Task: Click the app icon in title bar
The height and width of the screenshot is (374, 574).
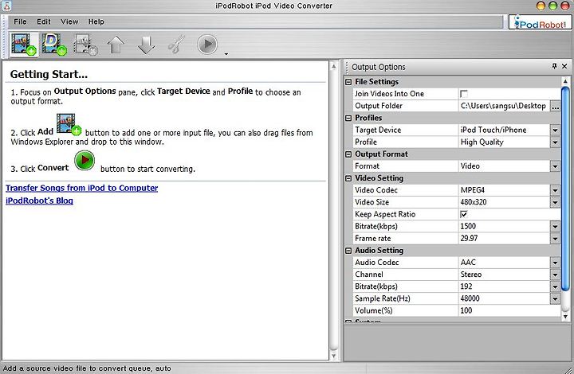Action: (6, 6)
